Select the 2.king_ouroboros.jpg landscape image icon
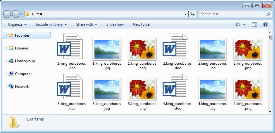 click(x=213, y=49)
